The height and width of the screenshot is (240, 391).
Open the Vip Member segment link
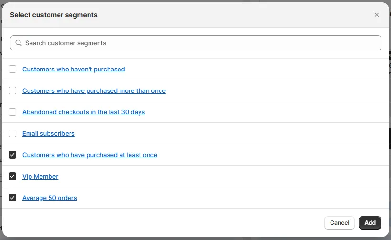click(x=40, y=176)
